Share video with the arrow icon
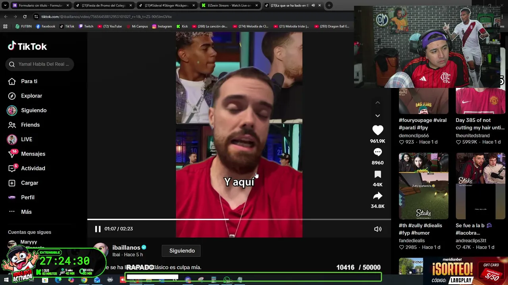The height and width of the screenshot is (285, 508). (378, 196)
